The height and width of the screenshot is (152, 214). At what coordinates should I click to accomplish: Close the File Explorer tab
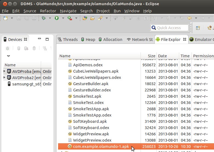185,39
